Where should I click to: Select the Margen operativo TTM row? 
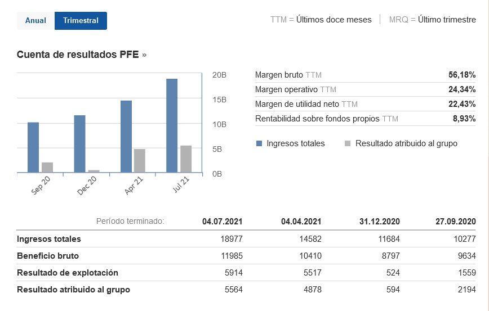point(365,89)
